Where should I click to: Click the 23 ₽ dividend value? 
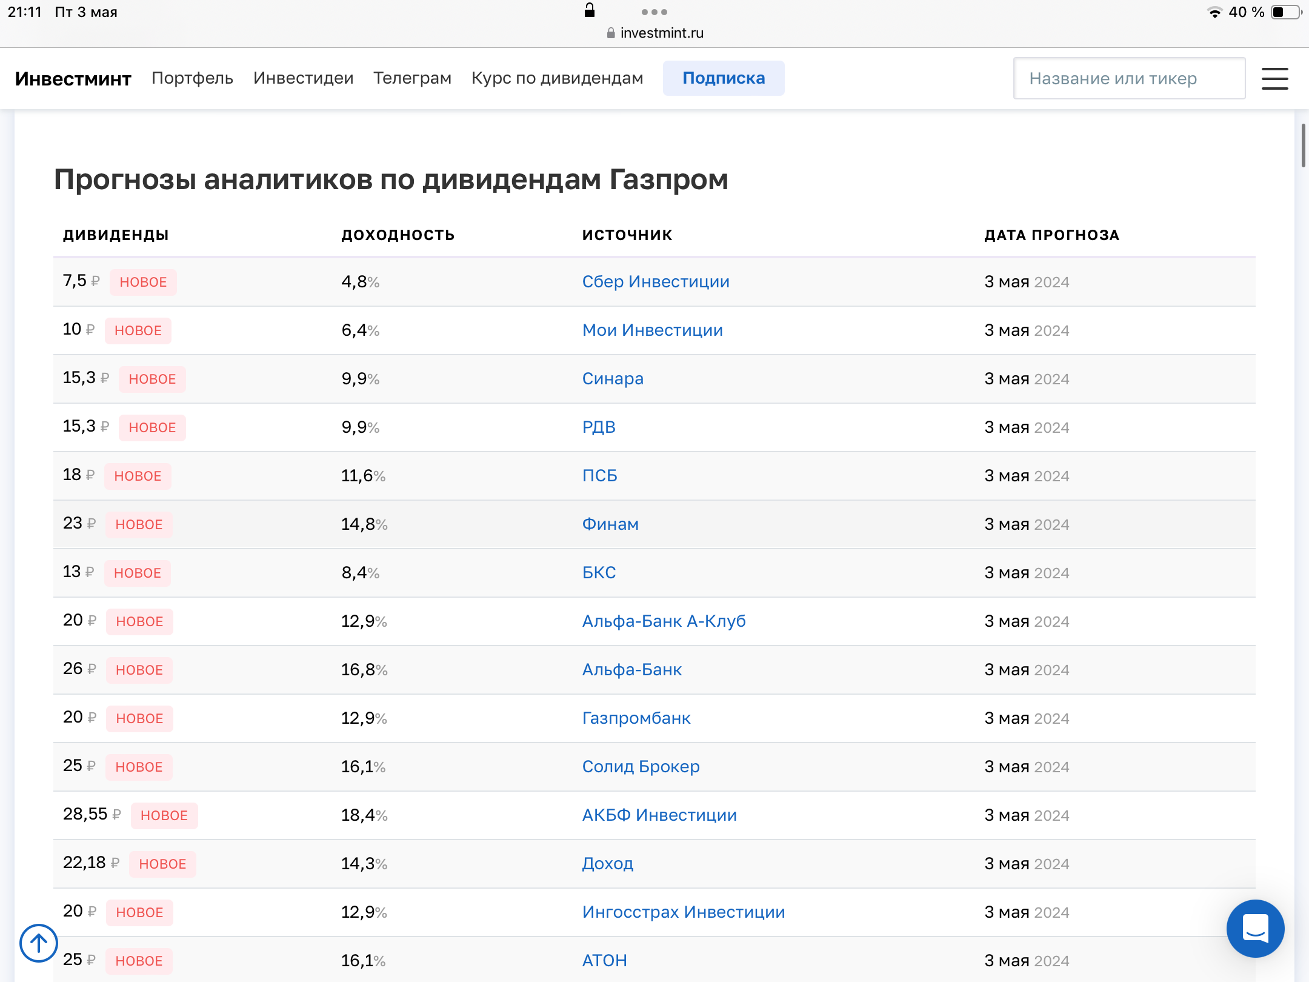(79, 523)
